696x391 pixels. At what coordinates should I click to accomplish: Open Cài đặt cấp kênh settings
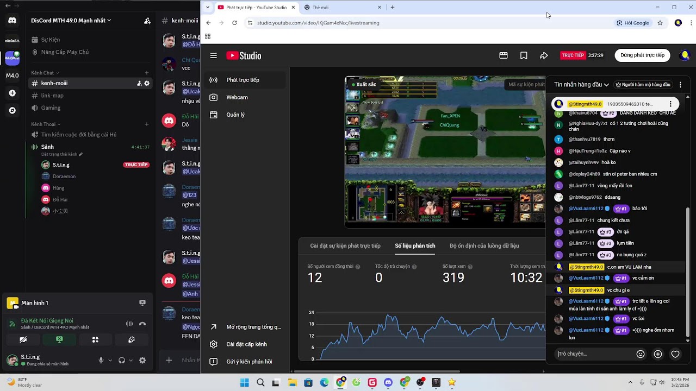click(245, 344)
